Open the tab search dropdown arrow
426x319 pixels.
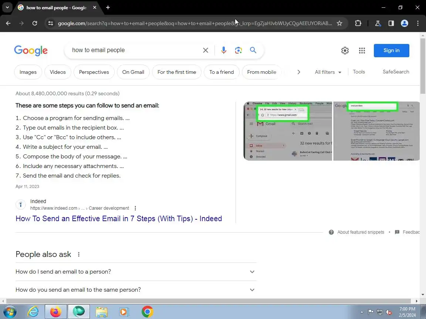(x=7, y=8)
